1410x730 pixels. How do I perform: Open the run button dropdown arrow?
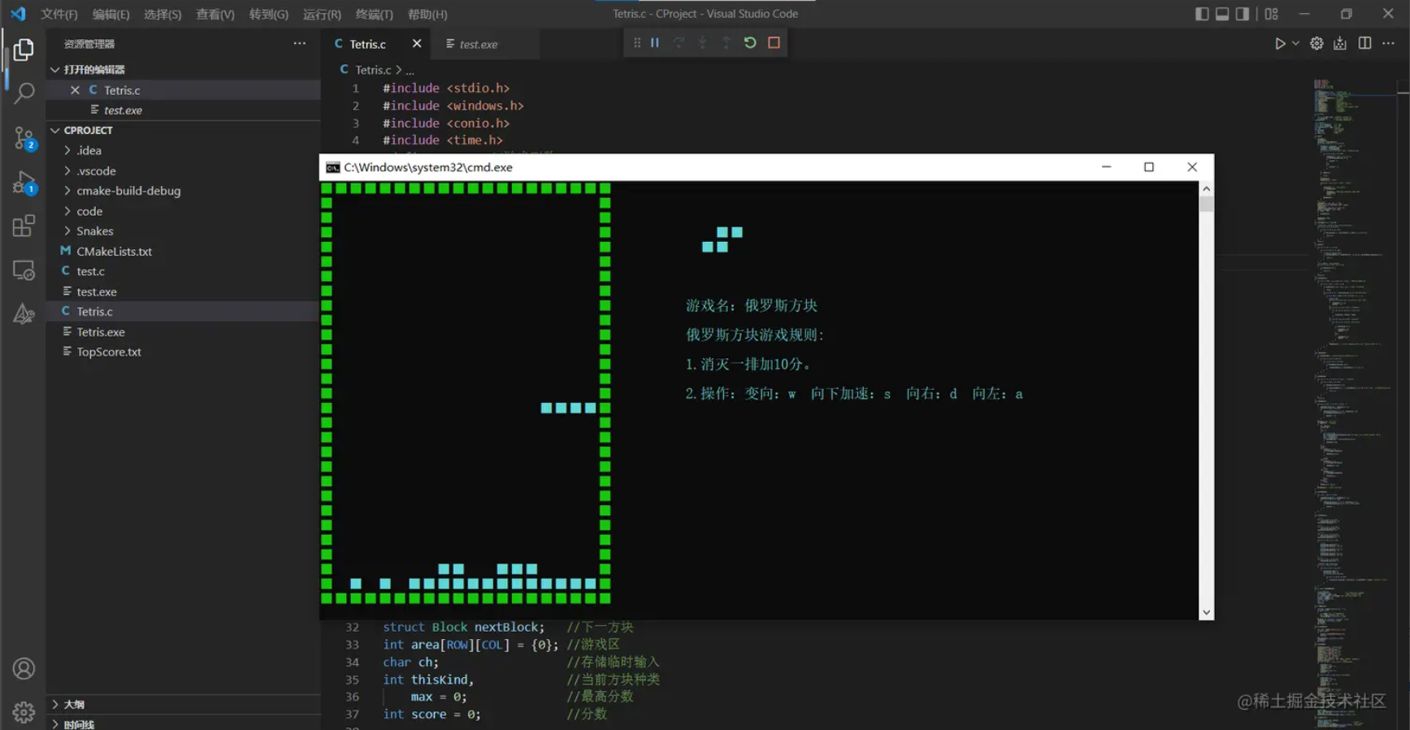pyautogui.click(x=1295, y=44)
